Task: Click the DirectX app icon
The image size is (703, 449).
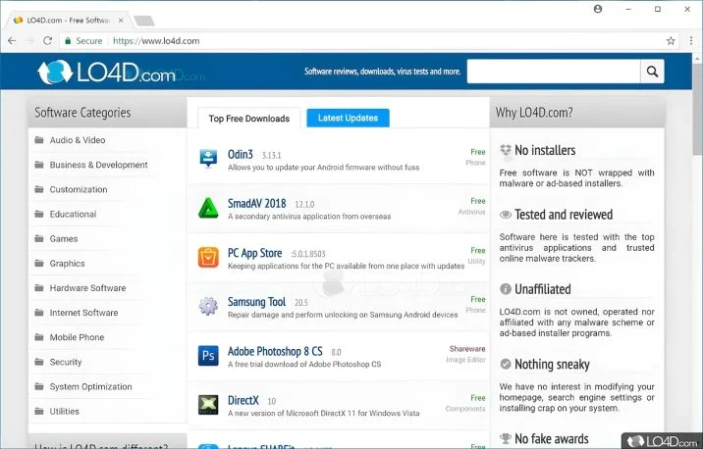Action: point(208,404)
